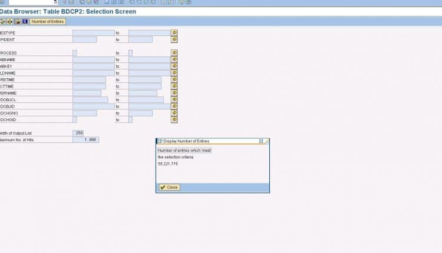Open the blue information 'i' icon

pyautogui.click(x=25, y=22)
